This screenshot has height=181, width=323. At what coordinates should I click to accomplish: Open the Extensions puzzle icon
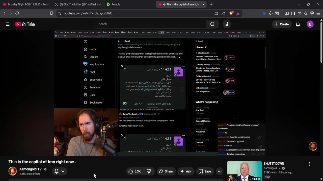(x=271, y=13)
